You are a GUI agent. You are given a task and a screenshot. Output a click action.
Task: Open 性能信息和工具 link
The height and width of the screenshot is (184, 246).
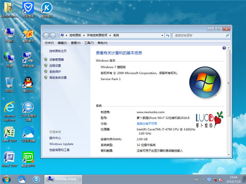coord(59,150)
